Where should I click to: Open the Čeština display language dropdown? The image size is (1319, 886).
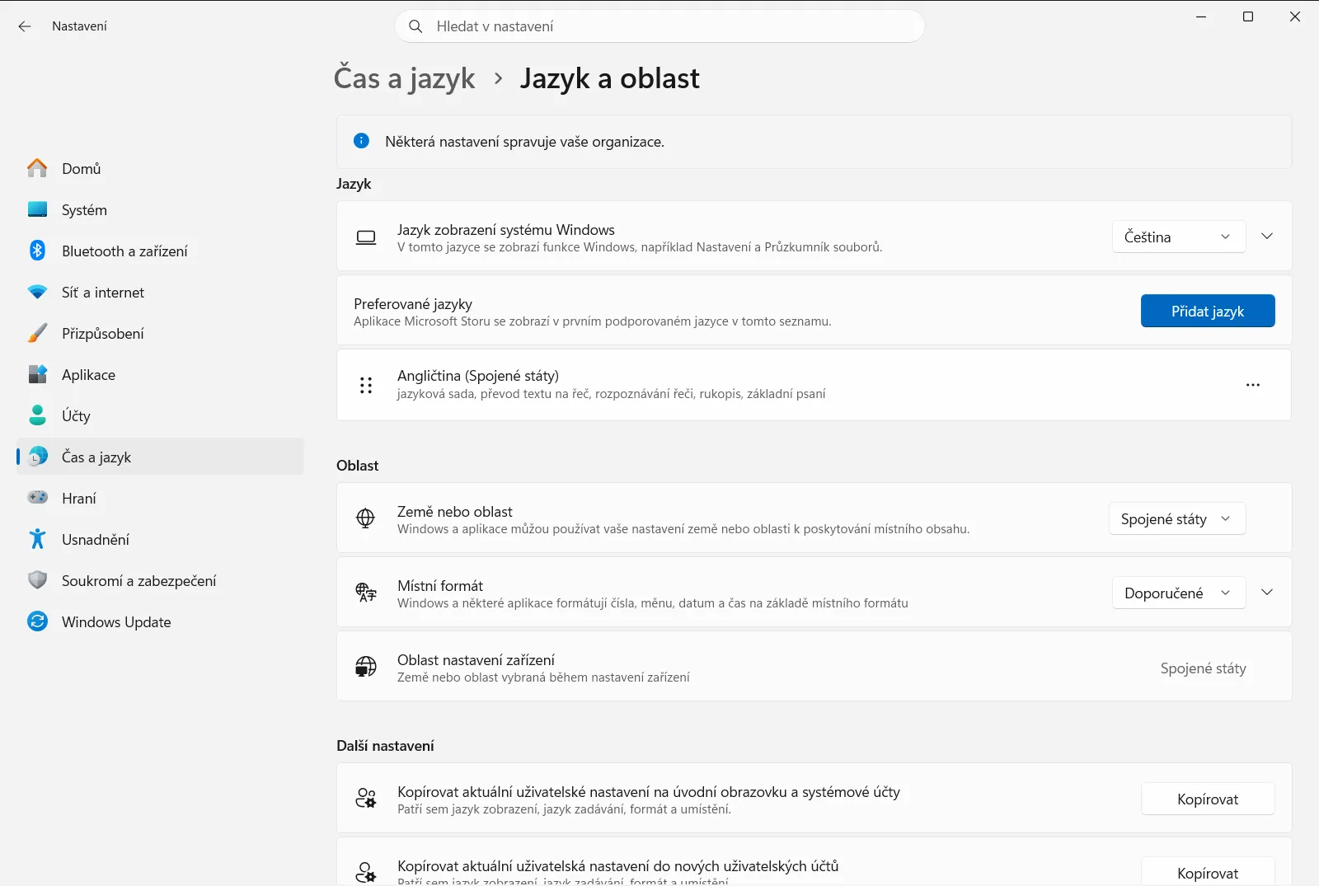(x=1178, y=237)
